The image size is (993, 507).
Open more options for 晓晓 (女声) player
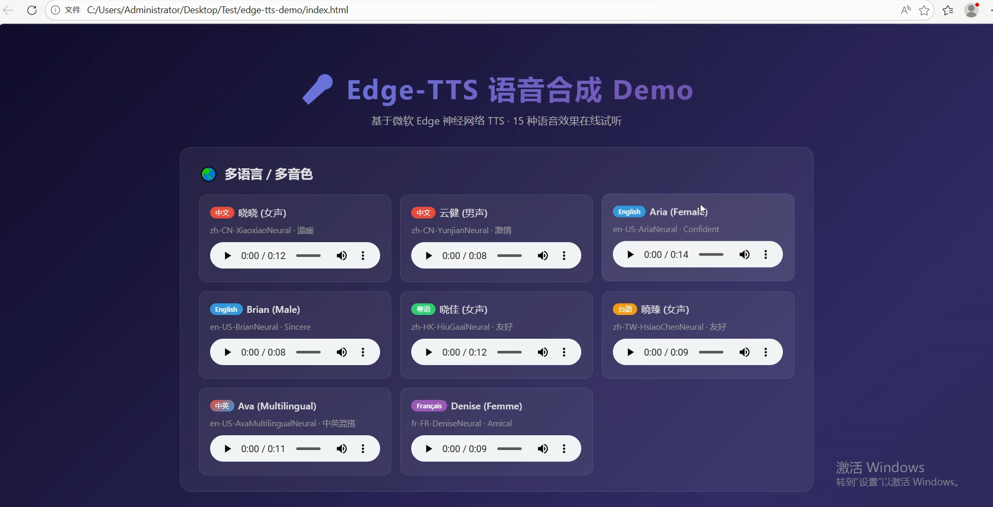pyautogui.click(x=363, y=256)
